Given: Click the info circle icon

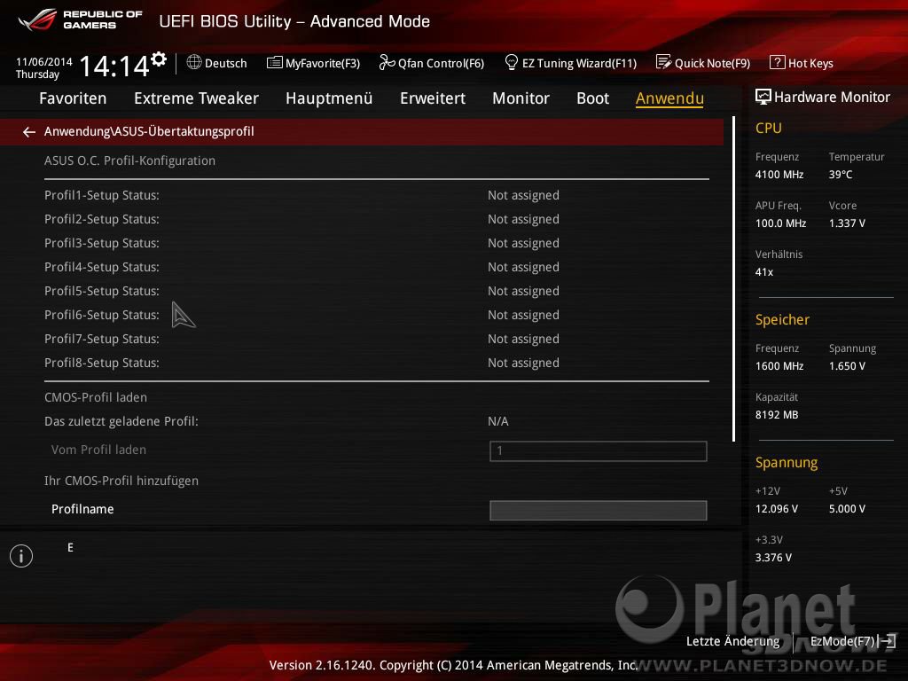Looking at the screenshot, I should pyautogui.click(x=21, y=556).
